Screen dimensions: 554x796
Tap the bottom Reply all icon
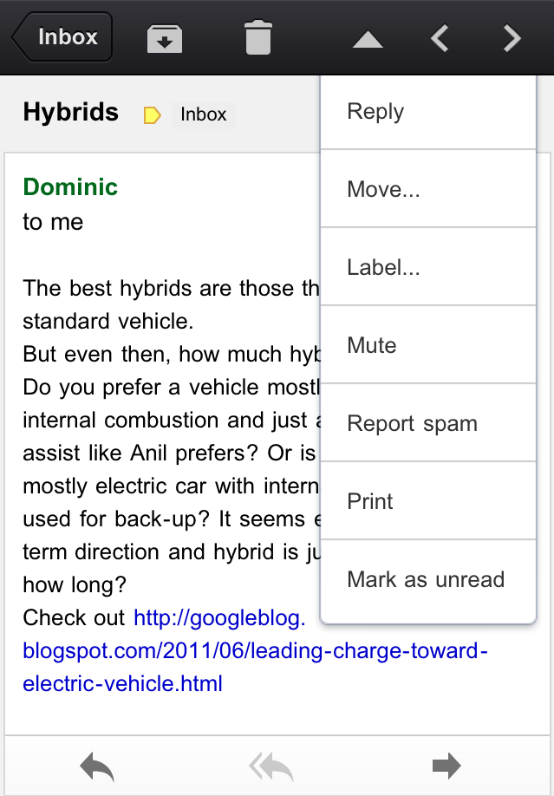270,766
